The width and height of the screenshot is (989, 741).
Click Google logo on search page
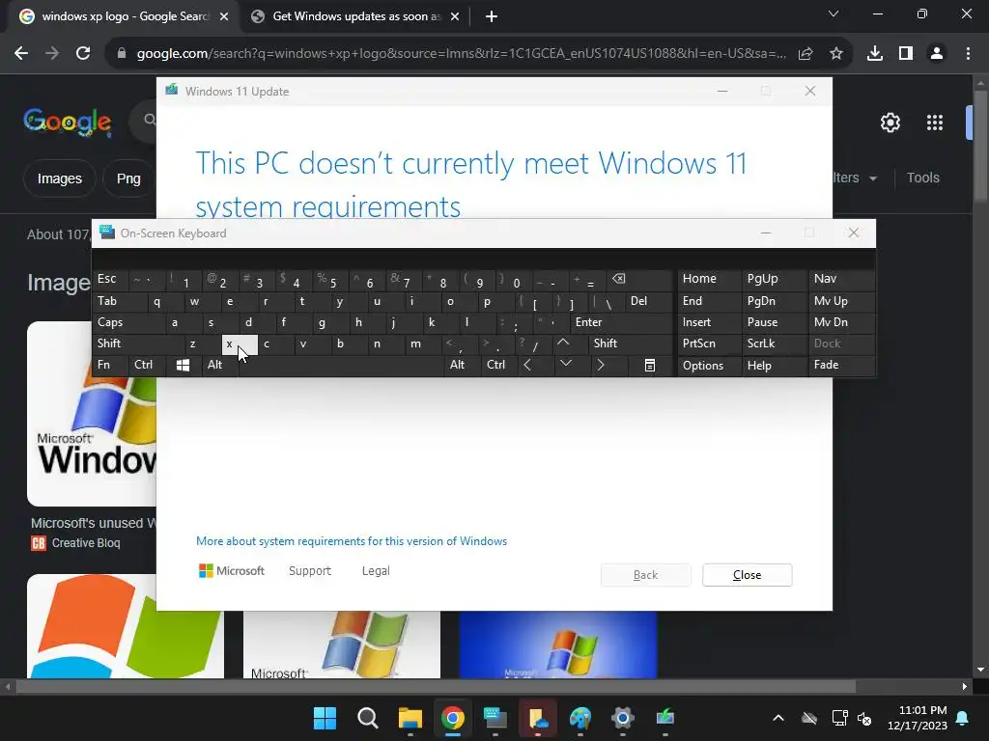(68, 122)
